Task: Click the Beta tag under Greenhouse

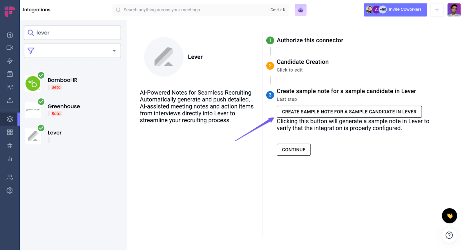Action: coord(56,114)
